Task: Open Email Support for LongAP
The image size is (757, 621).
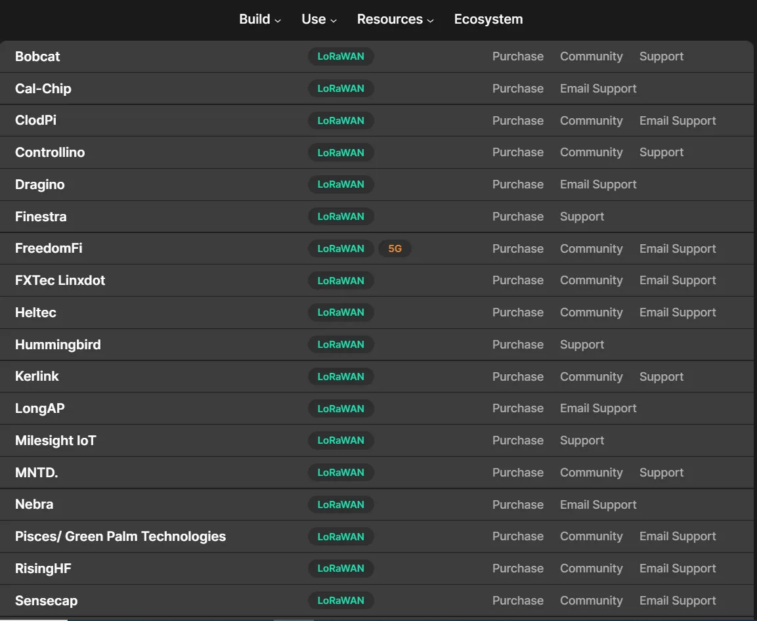Action: coord(597,408)
